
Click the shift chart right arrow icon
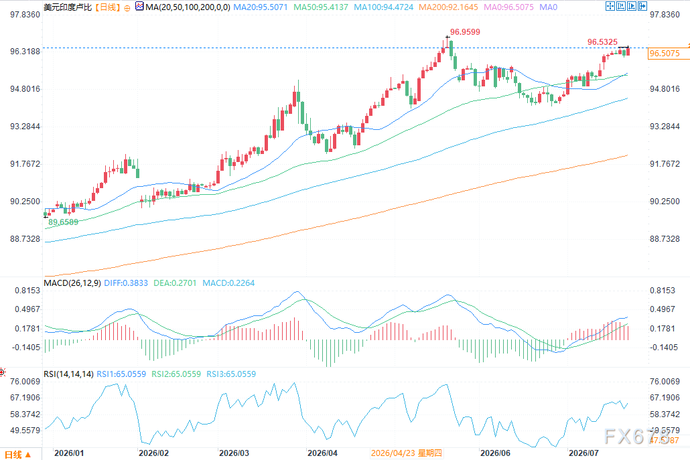[642, 6]
